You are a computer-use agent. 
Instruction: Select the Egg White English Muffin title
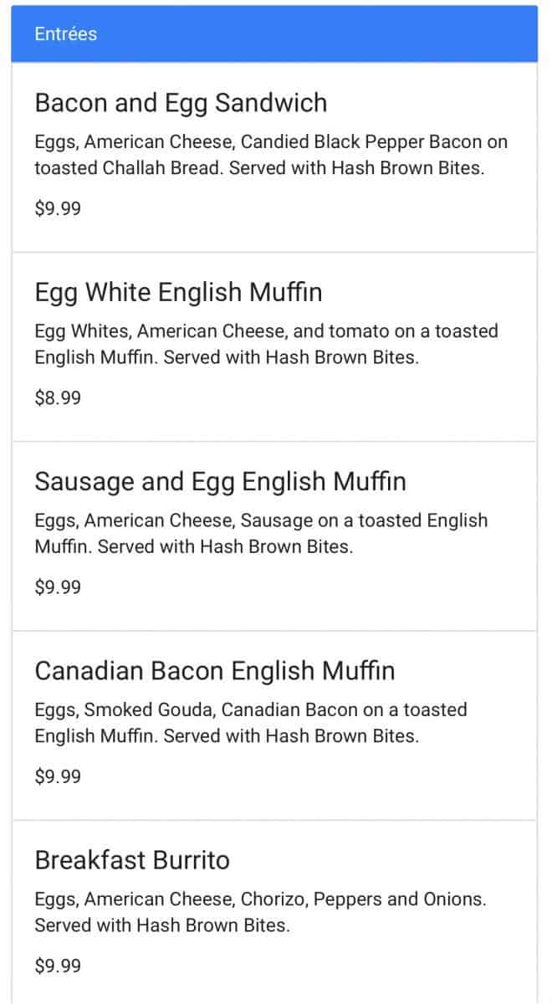point(178,293)
